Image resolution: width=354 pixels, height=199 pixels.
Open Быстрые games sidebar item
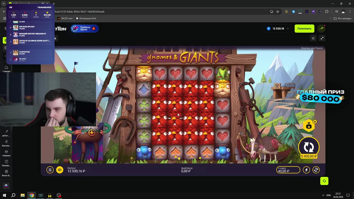(6, 143)
